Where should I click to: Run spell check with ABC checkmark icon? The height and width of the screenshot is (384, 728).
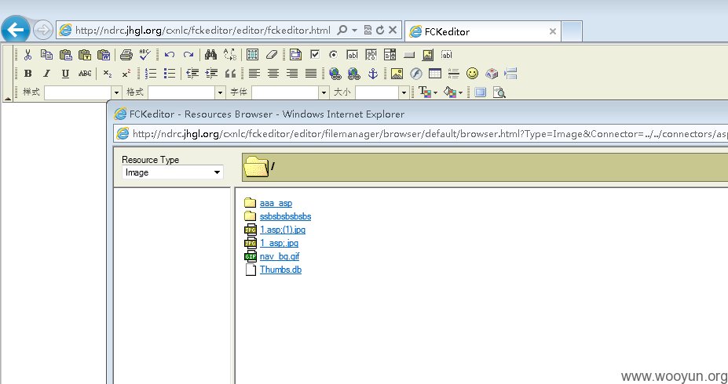tap(145, 55)
